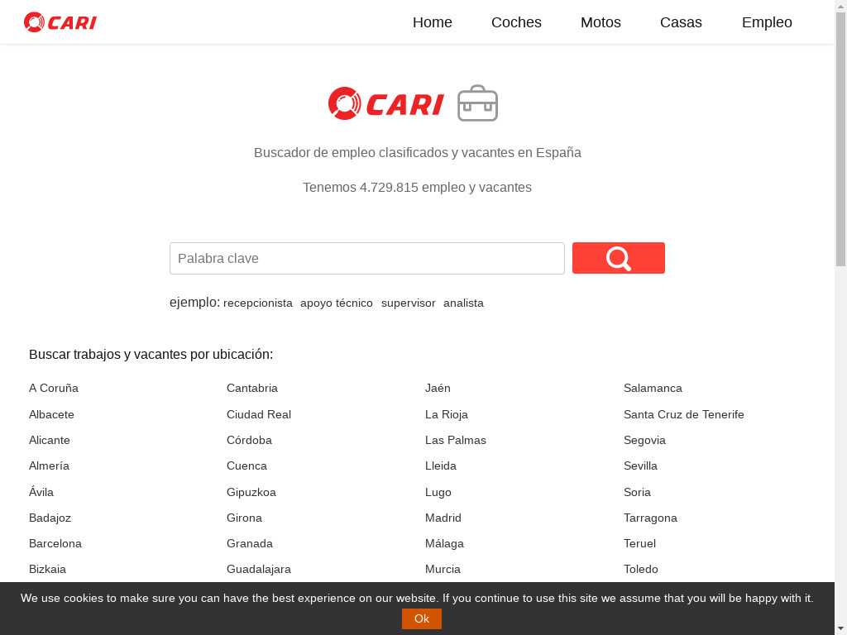The height and width of the screenshot is (635, 847).
Task: Click the Palabra clave search field
Action: [x=366, y=258]
